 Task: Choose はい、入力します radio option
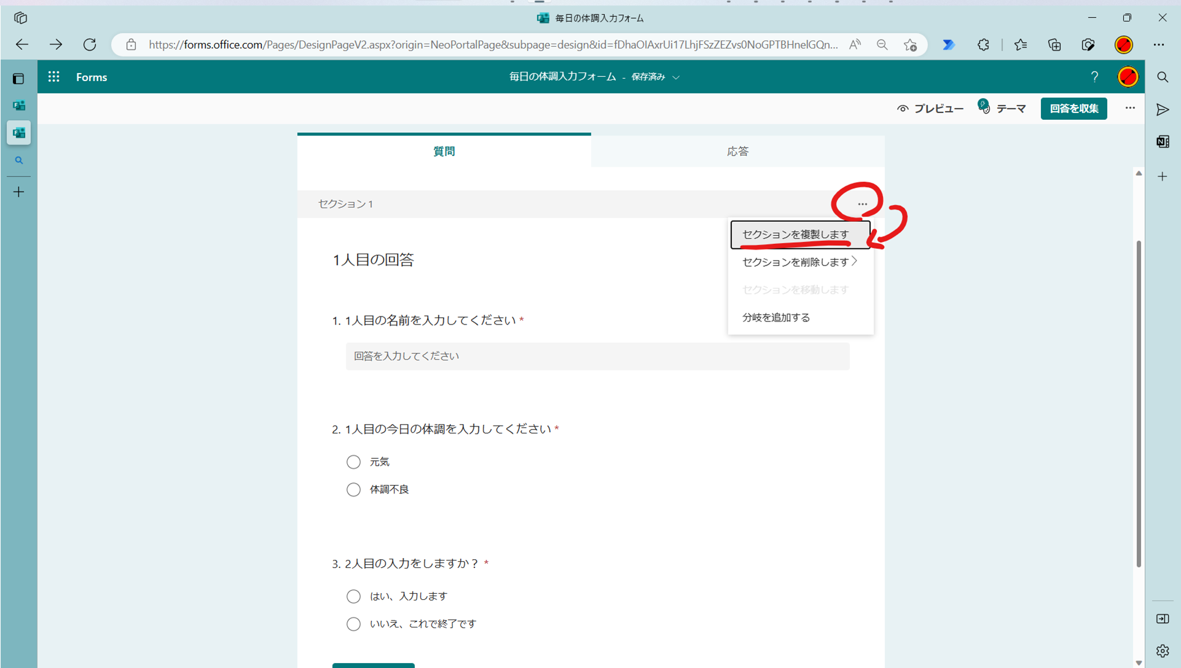click(x=353, y=596)
